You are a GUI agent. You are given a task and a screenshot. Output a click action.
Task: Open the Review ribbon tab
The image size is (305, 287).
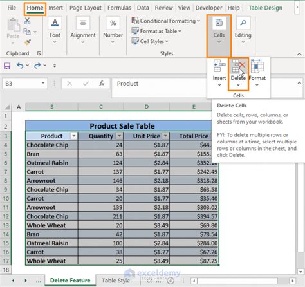pos(164,8)
